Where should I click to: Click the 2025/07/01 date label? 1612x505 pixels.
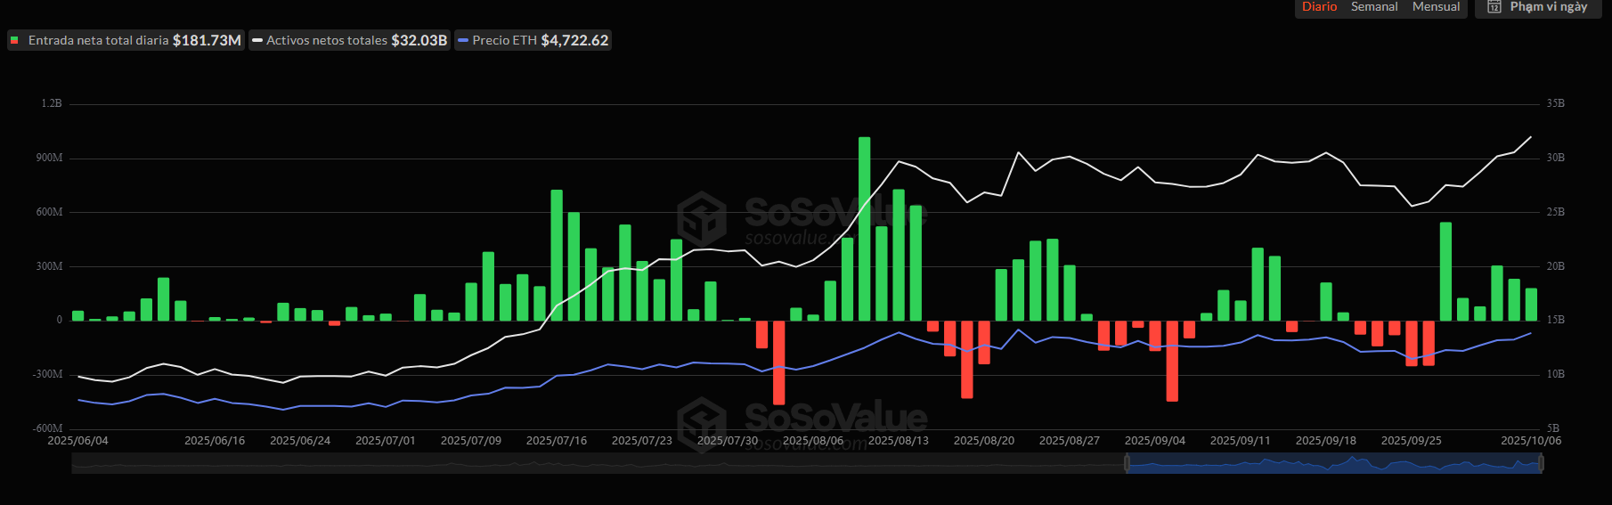click(x=386, y=441)
